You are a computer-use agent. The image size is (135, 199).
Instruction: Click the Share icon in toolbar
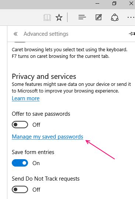[x=115, y=17]
